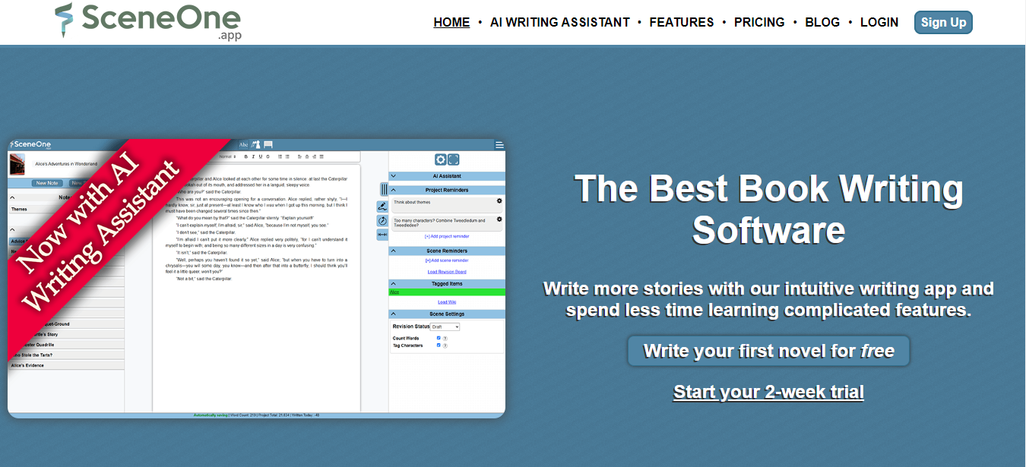1026x467 pixels.
Task: Click the pen writing icon on side strip
Action: [382, 206]
